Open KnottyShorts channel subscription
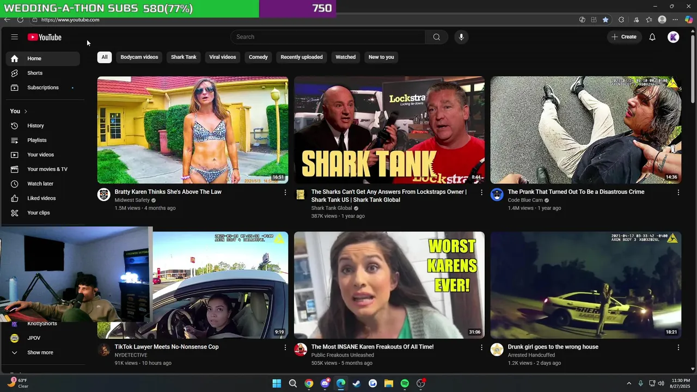 pyautogui.click(x=43, y=324)
